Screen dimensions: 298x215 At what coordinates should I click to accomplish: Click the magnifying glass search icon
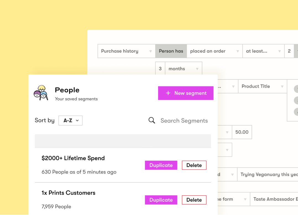tap(152, 120)
